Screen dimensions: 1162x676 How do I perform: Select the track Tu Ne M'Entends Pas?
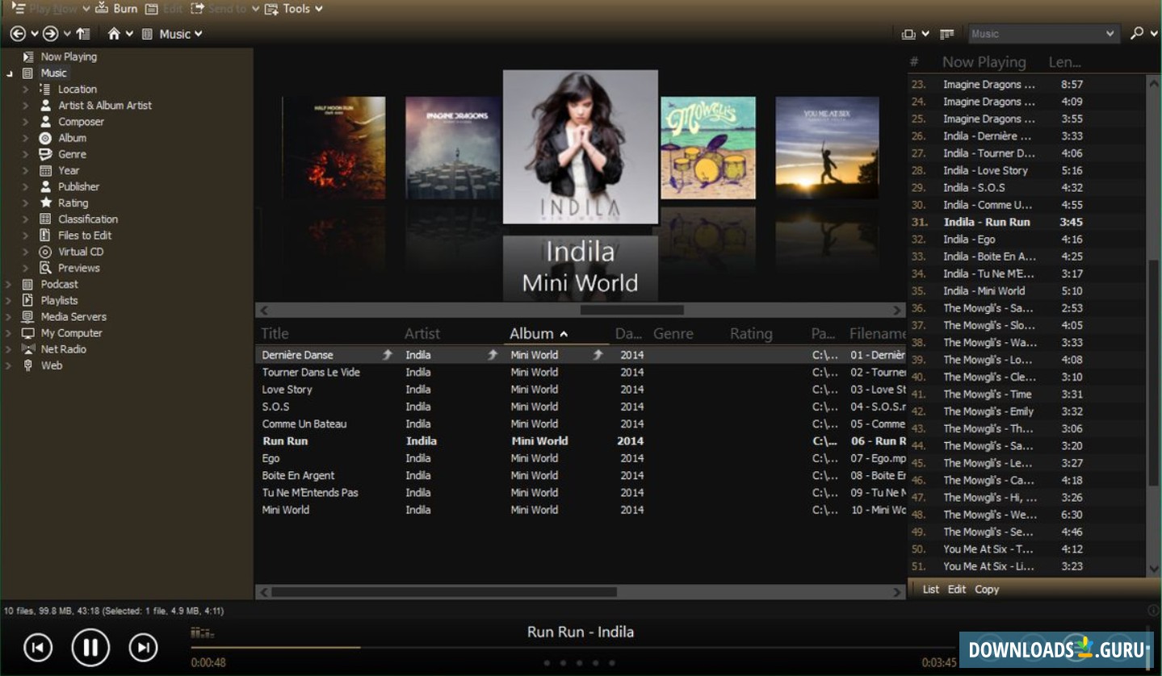point(310,493)
